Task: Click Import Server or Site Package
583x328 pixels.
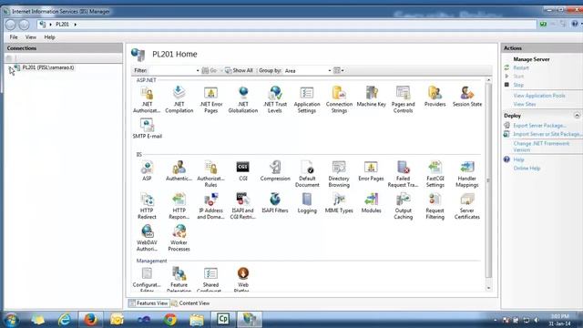Action: tap(547, 134)
